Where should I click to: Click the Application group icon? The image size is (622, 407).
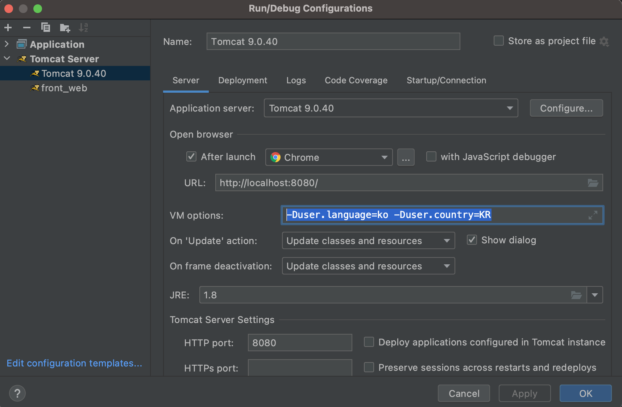pos(22,44)
